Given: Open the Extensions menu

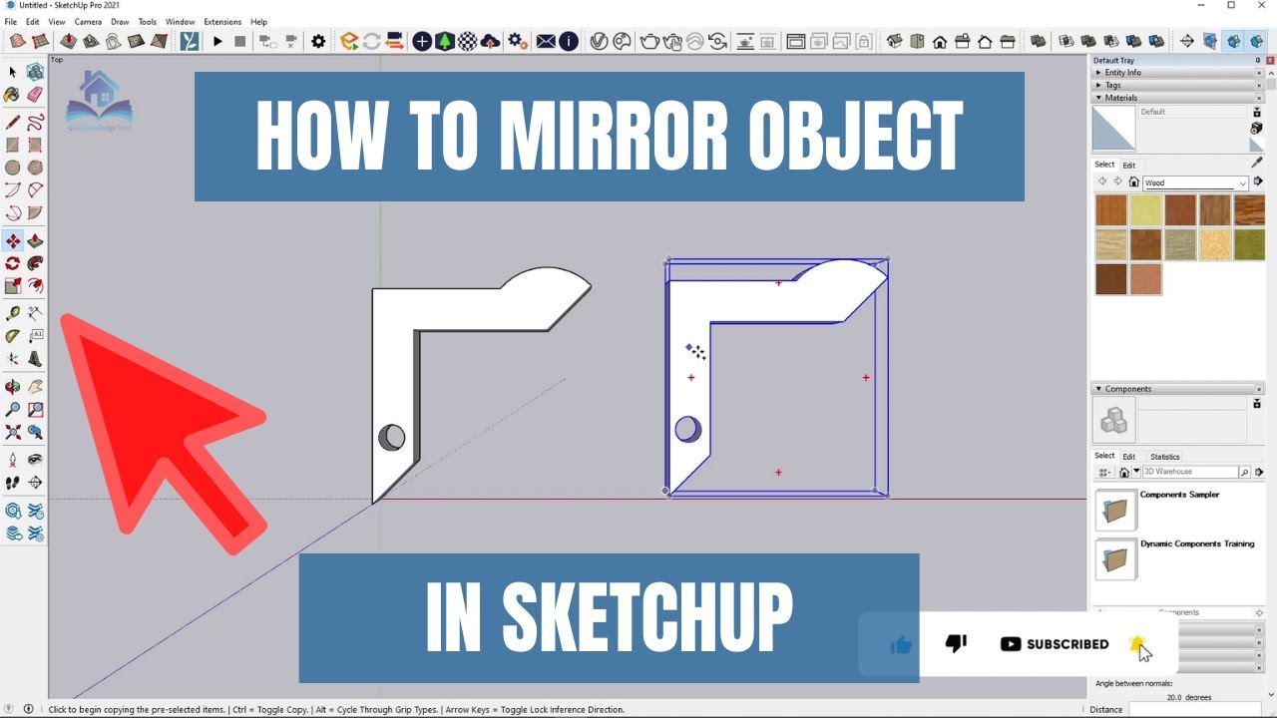Looking at the screenshot, I should coord(222,21).
